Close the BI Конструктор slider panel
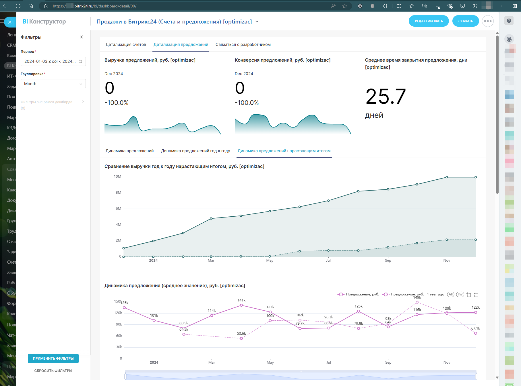 click(10, 22)
